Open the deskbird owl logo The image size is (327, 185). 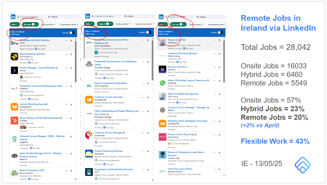tap(14, 156)
